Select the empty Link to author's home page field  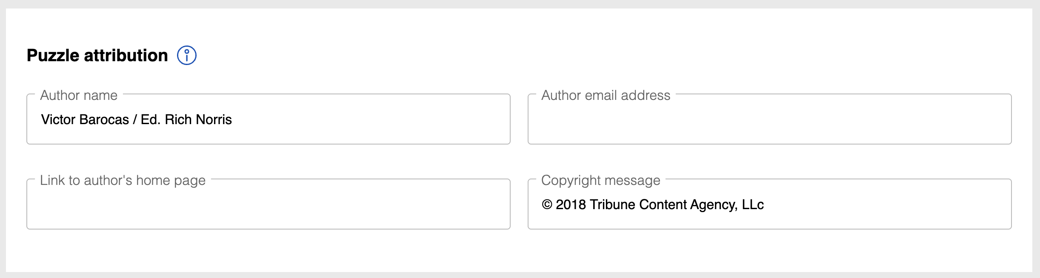point(268,204)
